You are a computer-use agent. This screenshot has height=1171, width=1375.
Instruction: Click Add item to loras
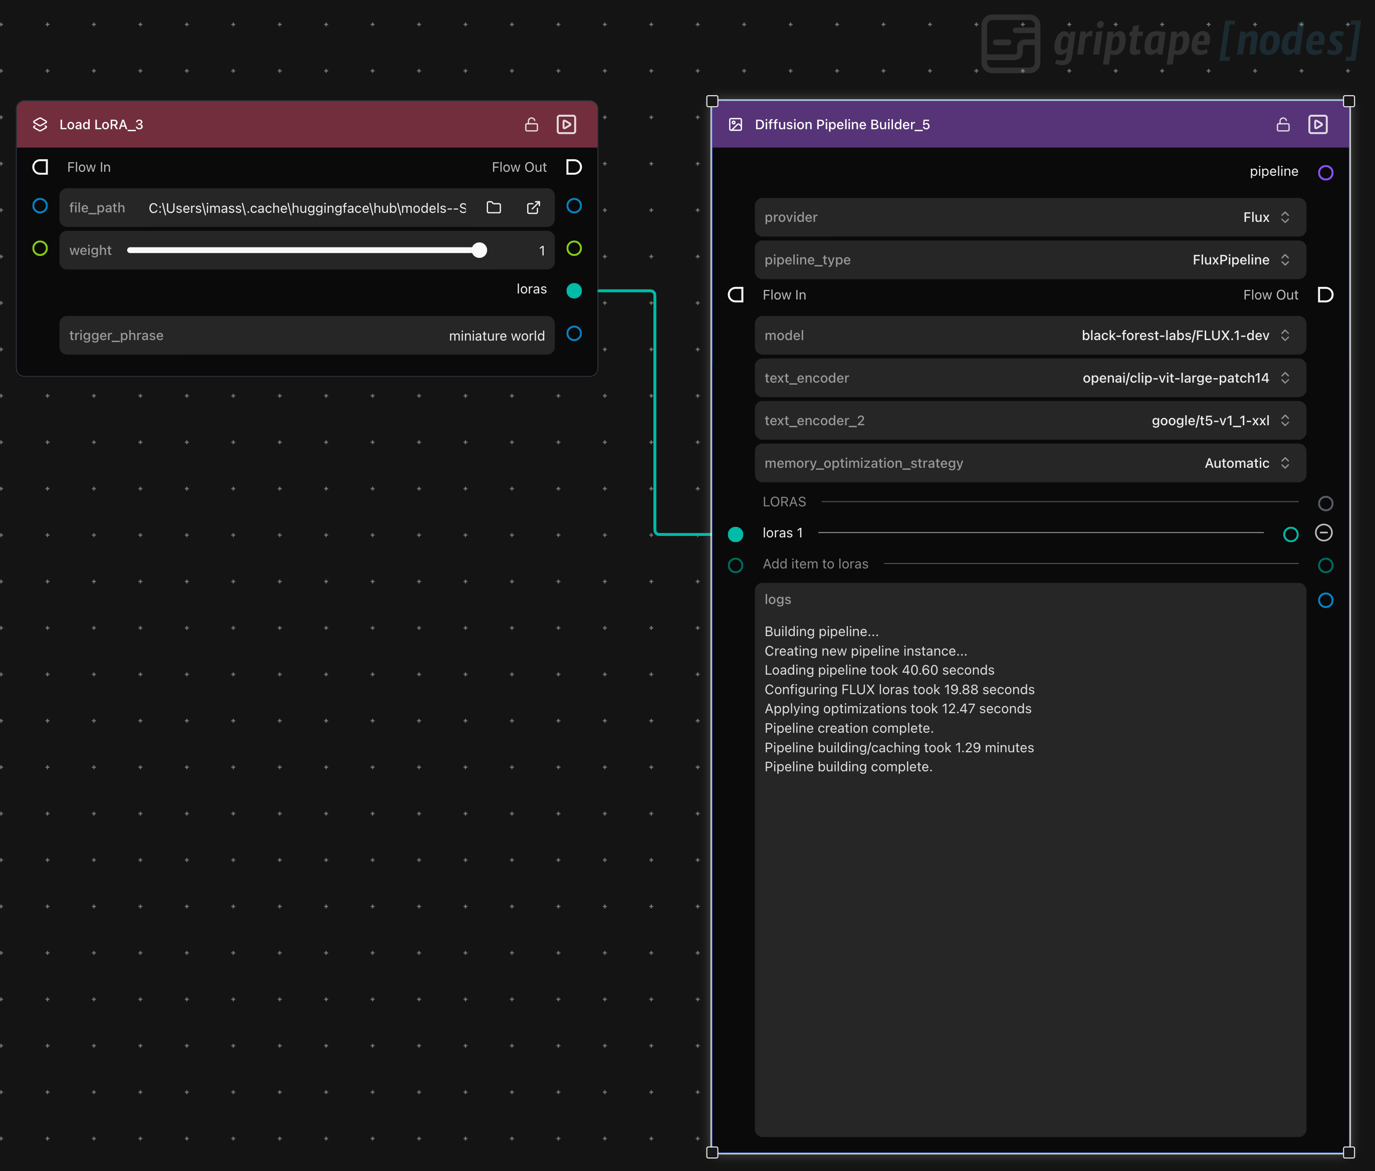click(x=815, y=564)
